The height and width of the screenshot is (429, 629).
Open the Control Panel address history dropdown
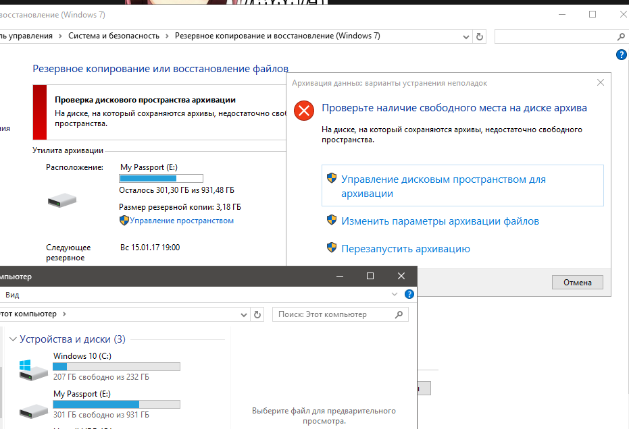point(466,36)
